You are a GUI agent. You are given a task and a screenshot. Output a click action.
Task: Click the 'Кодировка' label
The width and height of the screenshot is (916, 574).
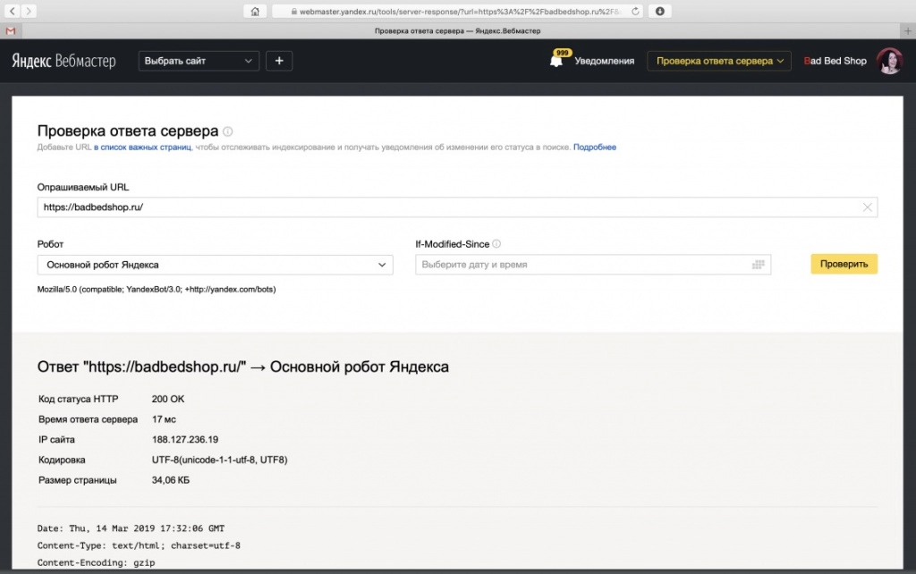click(x=62, y=460)
